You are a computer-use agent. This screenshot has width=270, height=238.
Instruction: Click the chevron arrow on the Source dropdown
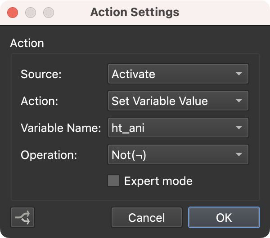[x=238, y=74]
